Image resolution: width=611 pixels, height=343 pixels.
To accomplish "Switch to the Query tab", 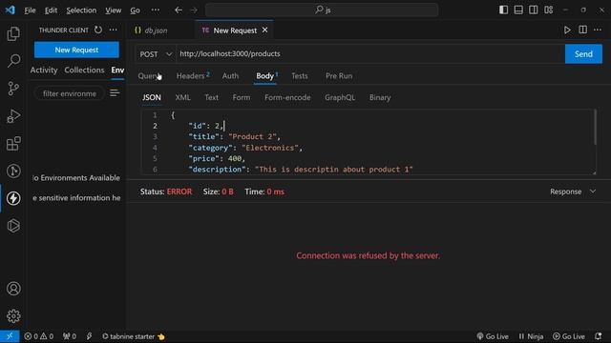I will 148,76.
